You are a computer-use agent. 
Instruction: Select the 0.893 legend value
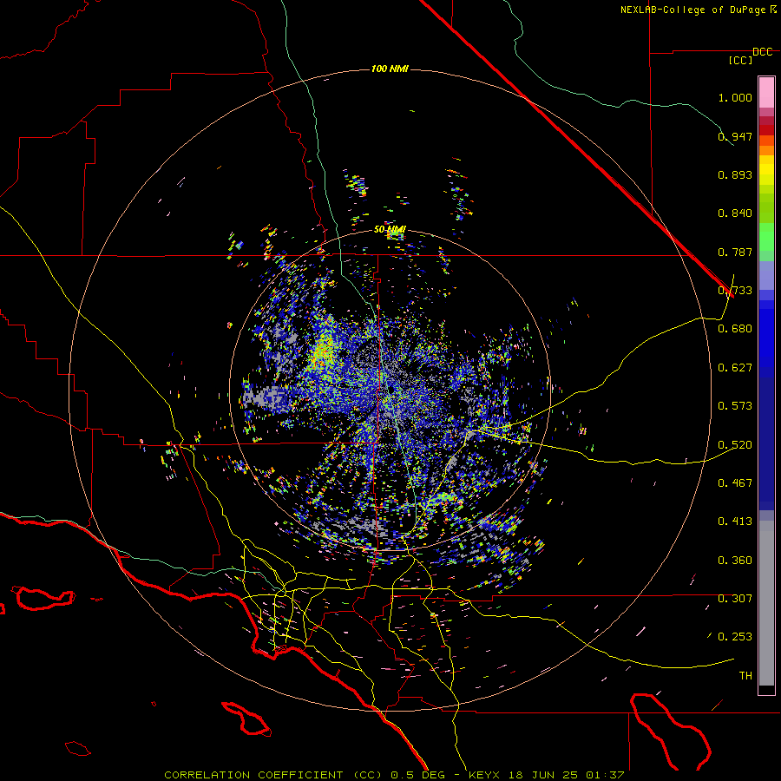735,174
